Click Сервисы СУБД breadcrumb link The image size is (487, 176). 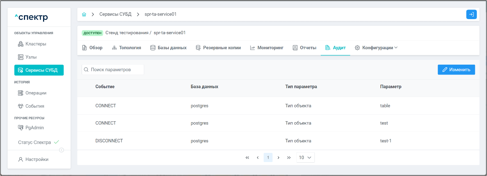pyautogui.click(x=115, y=14)
